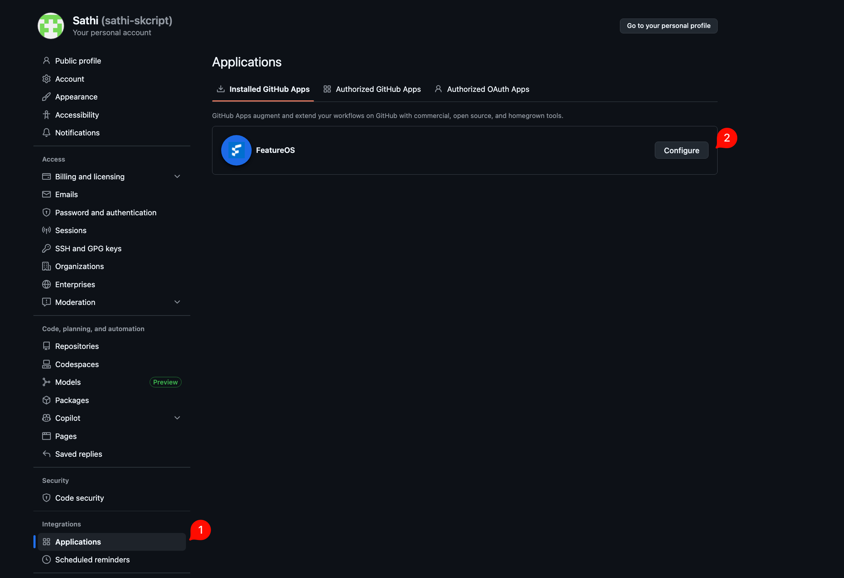
Task: Open Organizations settings
Action: (112, 266)
